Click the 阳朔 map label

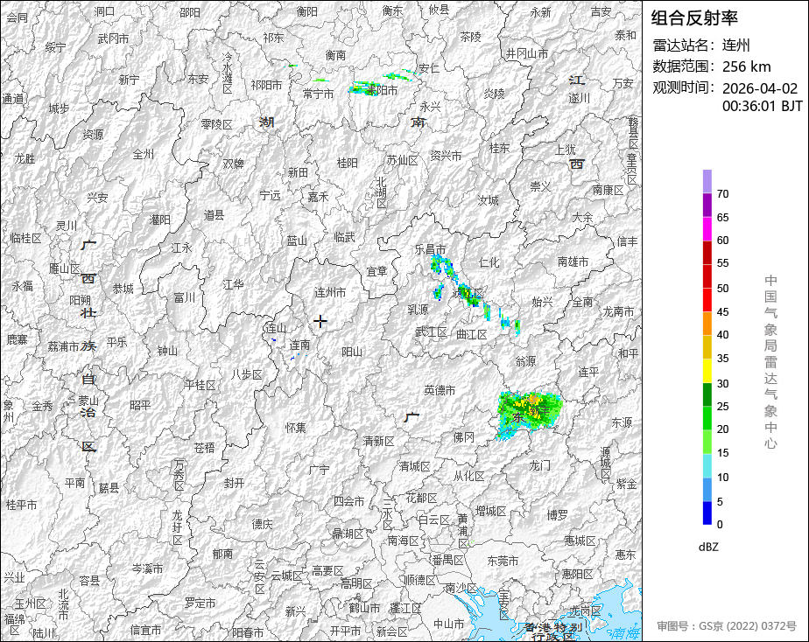click(81, 300)
